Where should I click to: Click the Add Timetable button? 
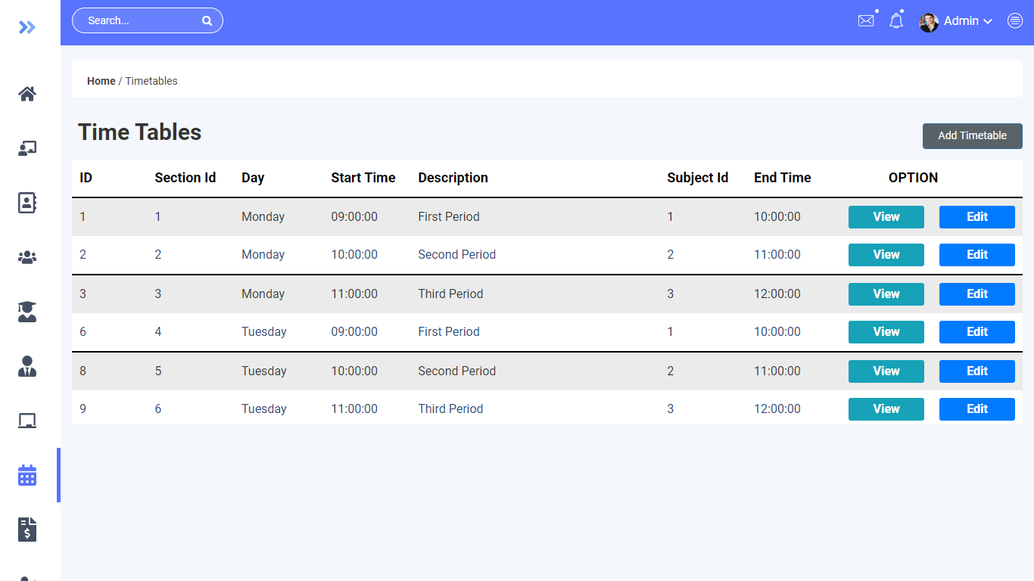point(973,136)
